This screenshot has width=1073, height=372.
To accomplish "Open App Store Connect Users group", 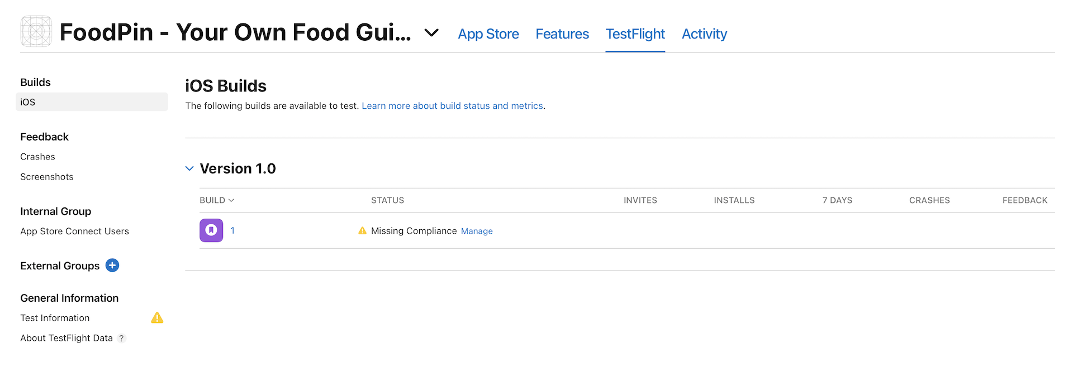I will pyautogui.click(x=75, y=231).
